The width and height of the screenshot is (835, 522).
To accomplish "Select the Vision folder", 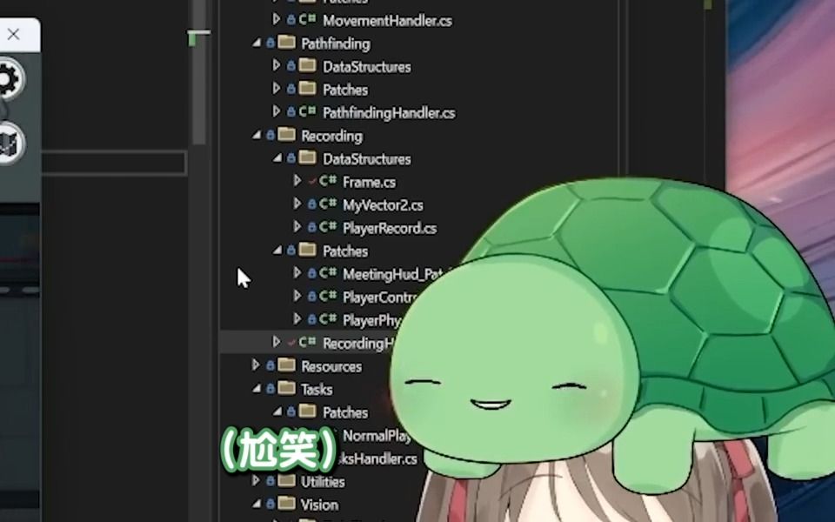I will (319, 505).
